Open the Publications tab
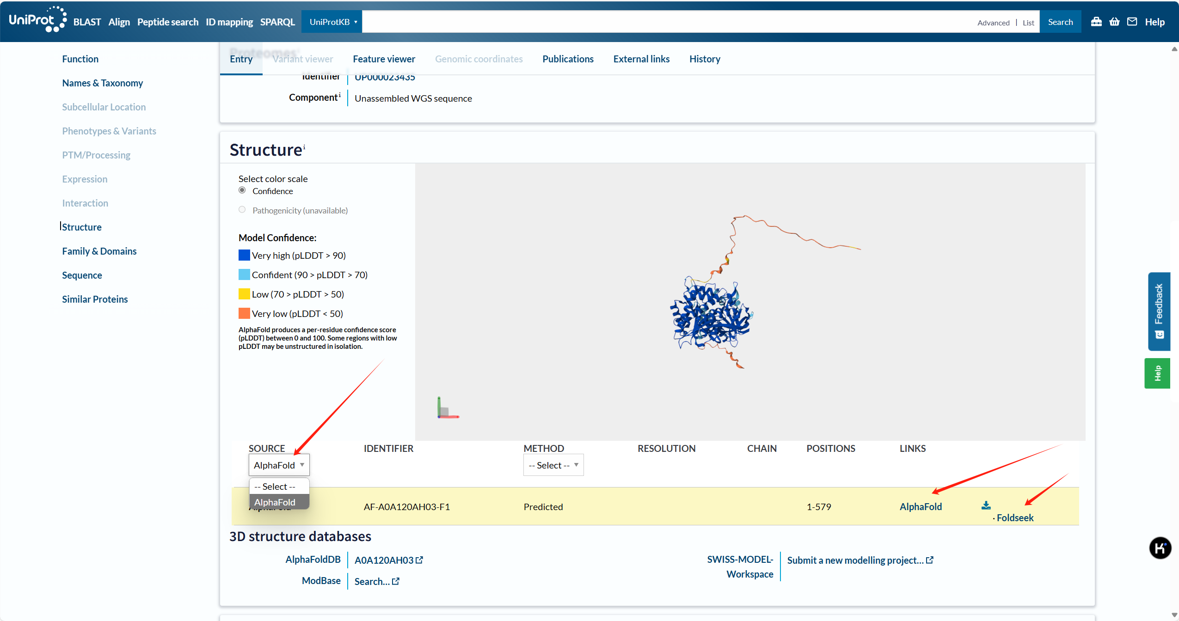The width and height of the screenshot is (1179, 621). [568, 59]
